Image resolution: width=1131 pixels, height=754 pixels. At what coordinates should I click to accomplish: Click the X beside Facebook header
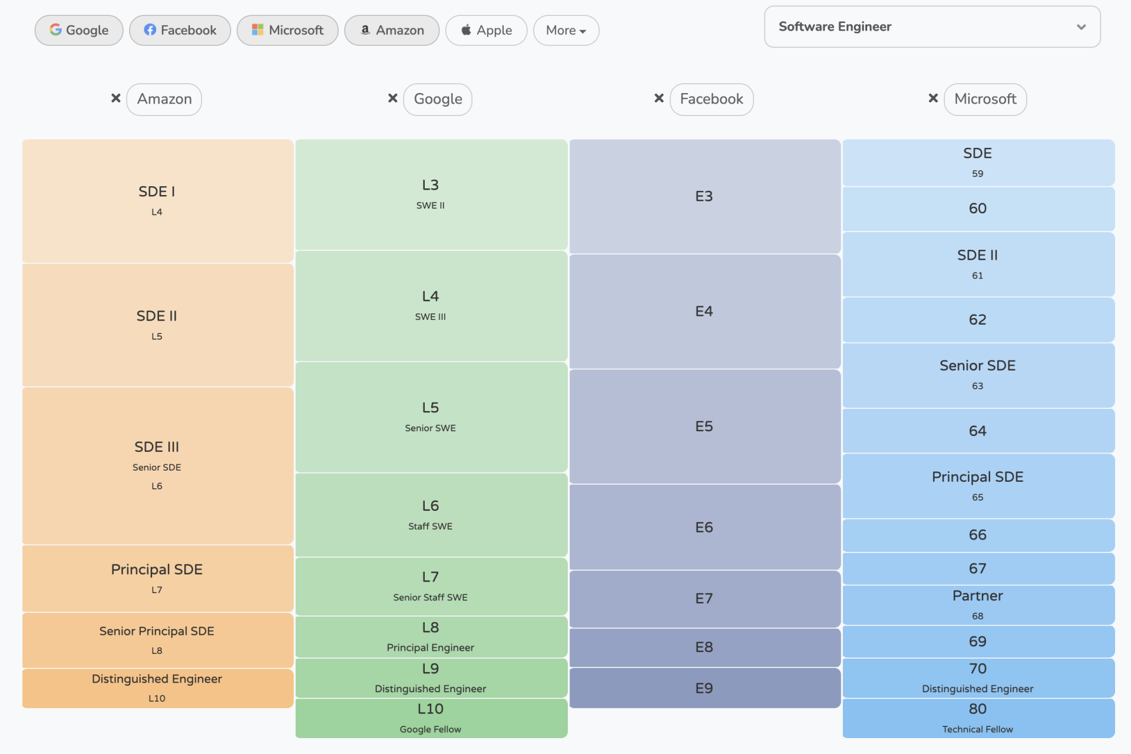click(659, 98)
